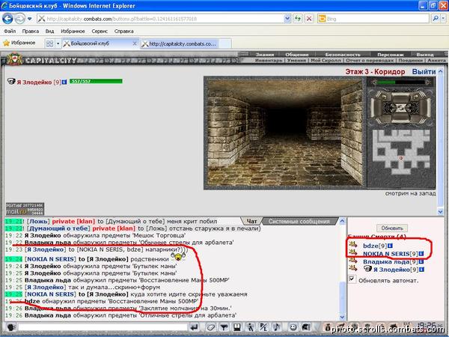Open the Quick Tabs dropdown arrow
The image size is (449, 337).
coord(58,43)
